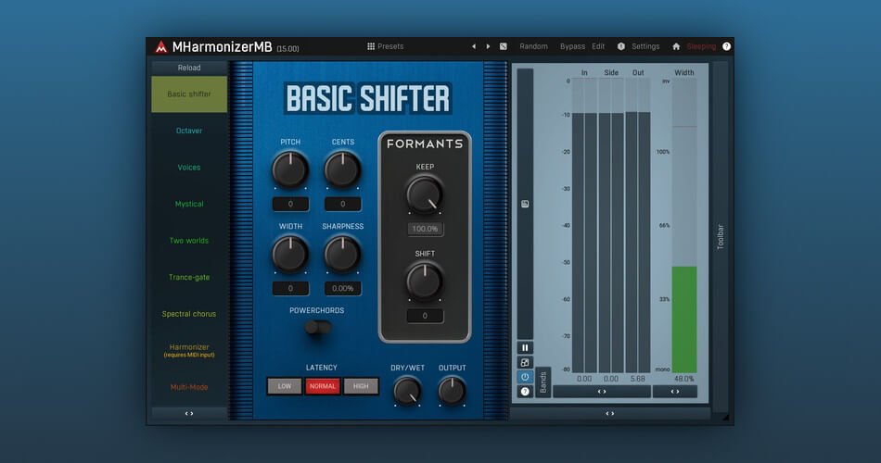
Task: Click the Keep 100.0% value field
Action: point(425,229)
